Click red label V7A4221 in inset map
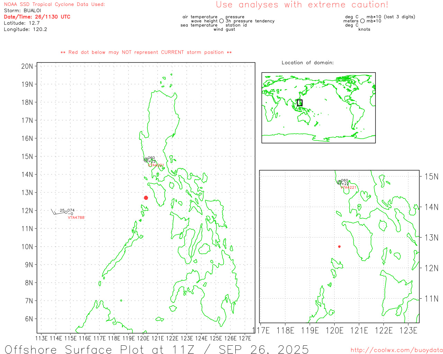This screenshot has height=354, width=443. [x=349, y=187]
